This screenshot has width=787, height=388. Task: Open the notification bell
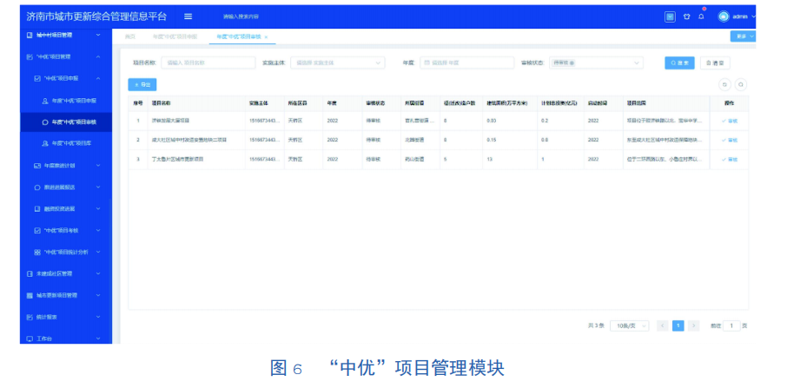pyautogui.click(x=701, y=16)
